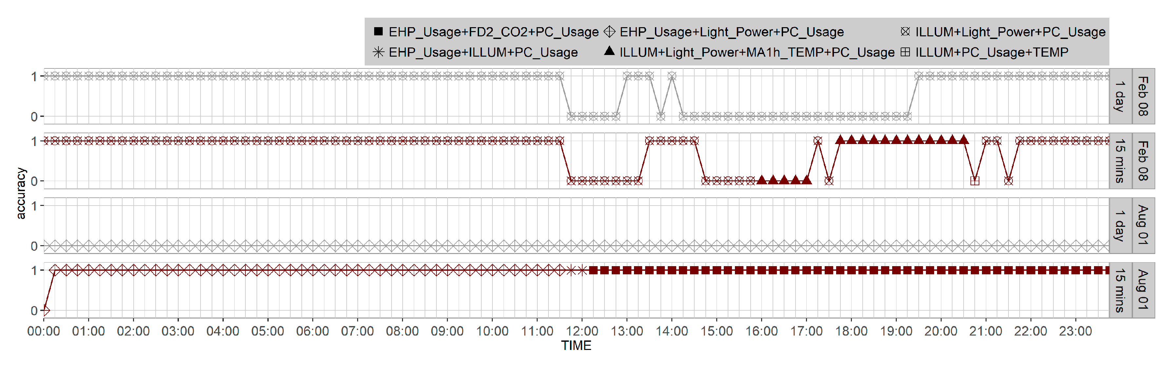Click legend label EHP_Usage+Light_Power+PC_Usage
Viewport: 1171px width, 365px height.
point(732,32)
